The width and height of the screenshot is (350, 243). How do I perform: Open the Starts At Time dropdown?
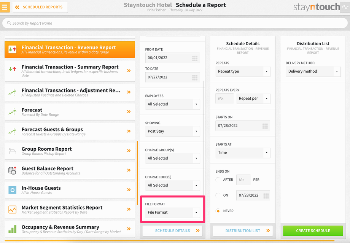243,152
